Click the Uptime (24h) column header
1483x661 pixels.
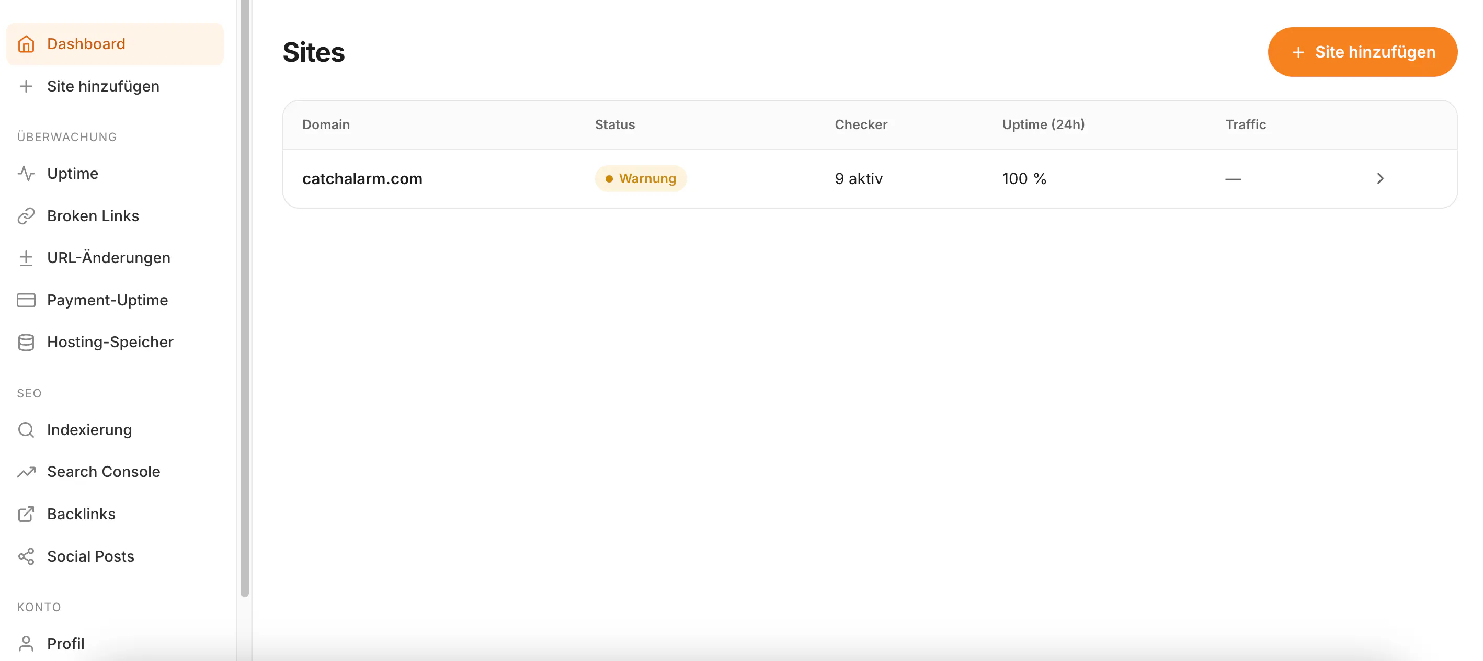[1043, 124]
